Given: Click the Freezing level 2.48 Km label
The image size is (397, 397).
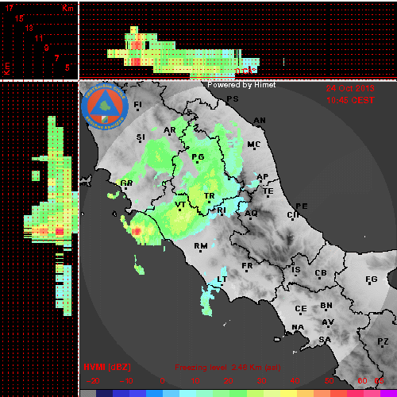Looking at the screenshot, I should point(228,368).
